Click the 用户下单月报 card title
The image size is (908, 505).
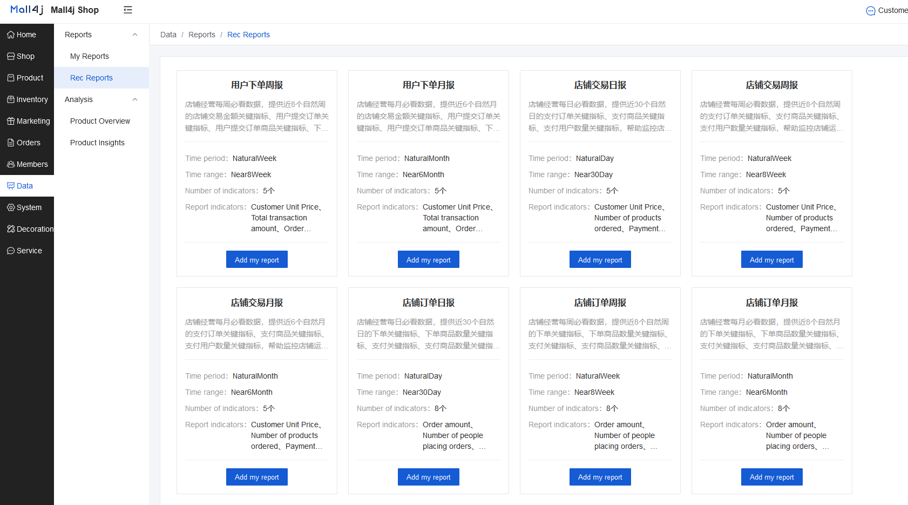(429, 85)
